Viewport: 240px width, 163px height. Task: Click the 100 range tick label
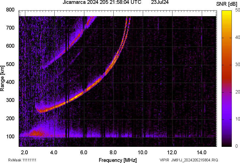click(10, 136)
